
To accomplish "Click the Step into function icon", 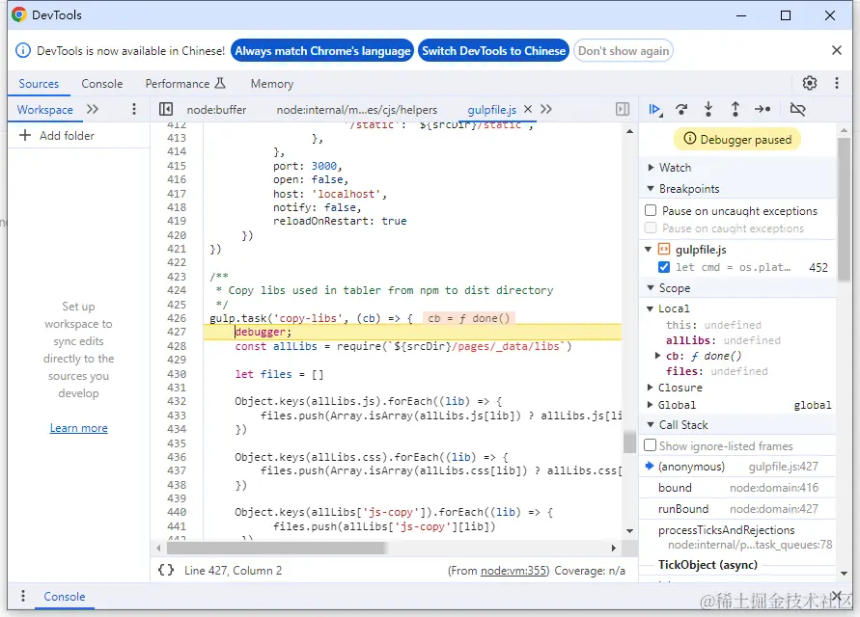I will 707,110.
